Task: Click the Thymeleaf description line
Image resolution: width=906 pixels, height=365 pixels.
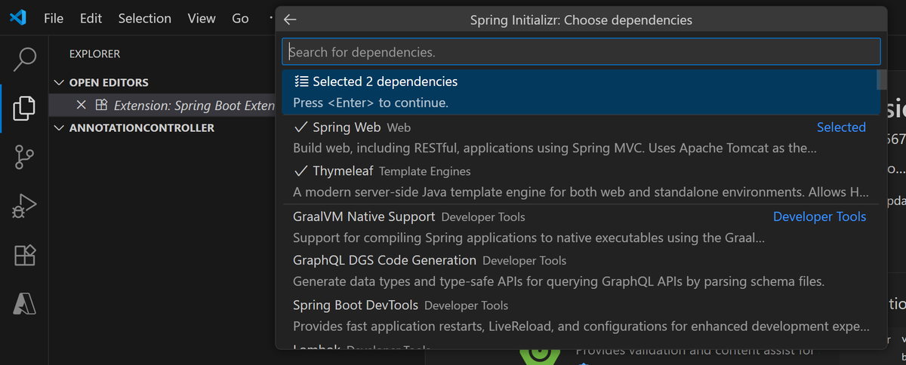Action: (x=581, y=192)
